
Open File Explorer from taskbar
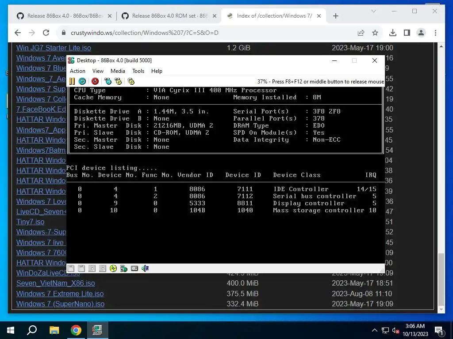tap(54, 330)
